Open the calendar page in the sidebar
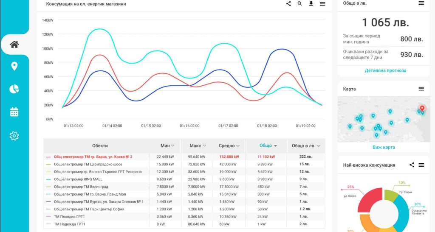 pyautogui.click(x=14, y=112)
